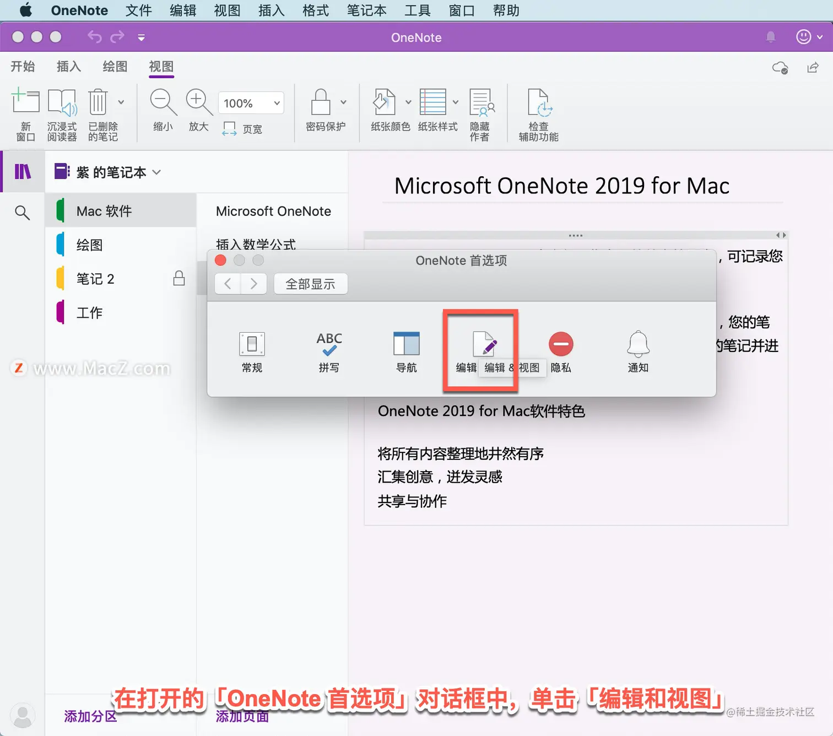Go forward in preferences dialog
833x736 pixels.
254,284
